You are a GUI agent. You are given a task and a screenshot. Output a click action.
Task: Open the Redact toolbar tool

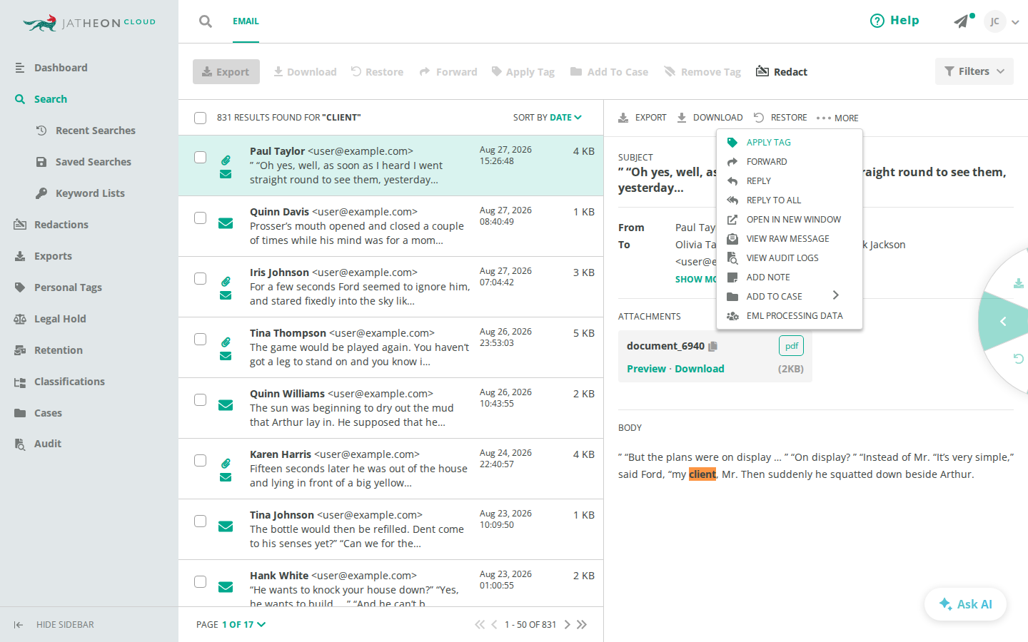tap(782, 71)
